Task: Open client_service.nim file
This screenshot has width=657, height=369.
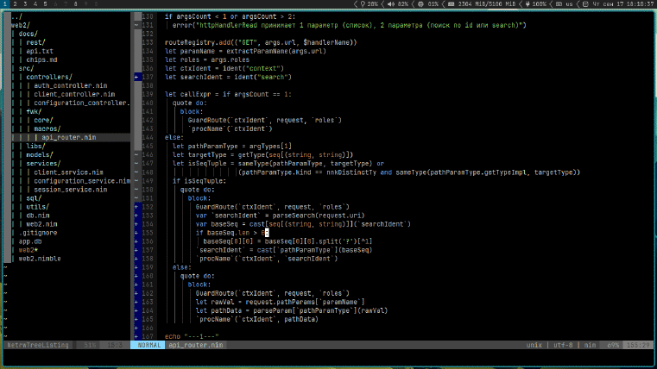Action: (68, 172)
